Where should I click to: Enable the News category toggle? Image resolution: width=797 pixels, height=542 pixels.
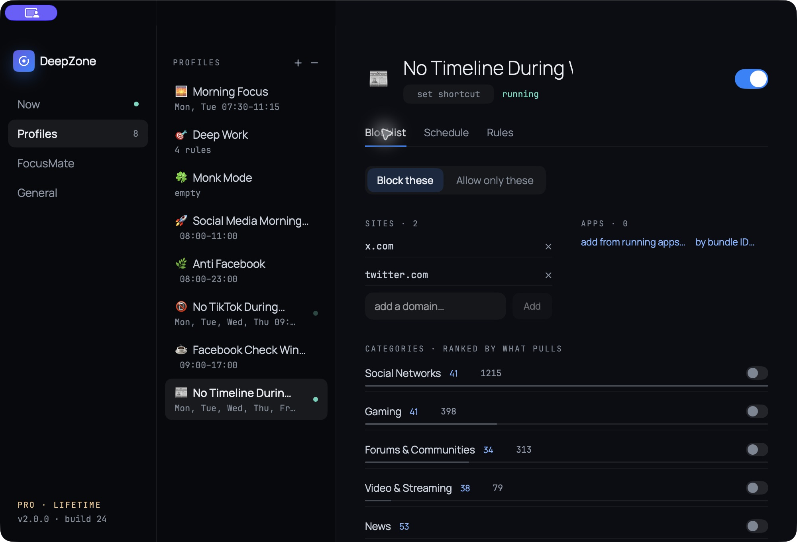click(757, 526)
